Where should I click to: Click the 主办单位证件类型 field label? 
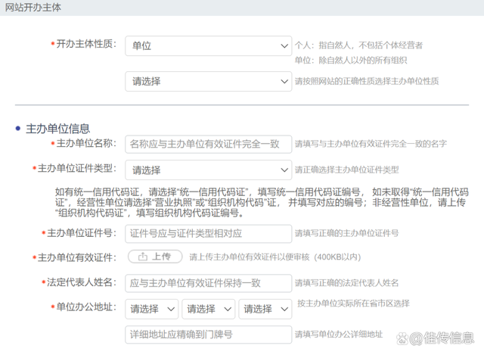pyautogui.click(x=76, y=169)
